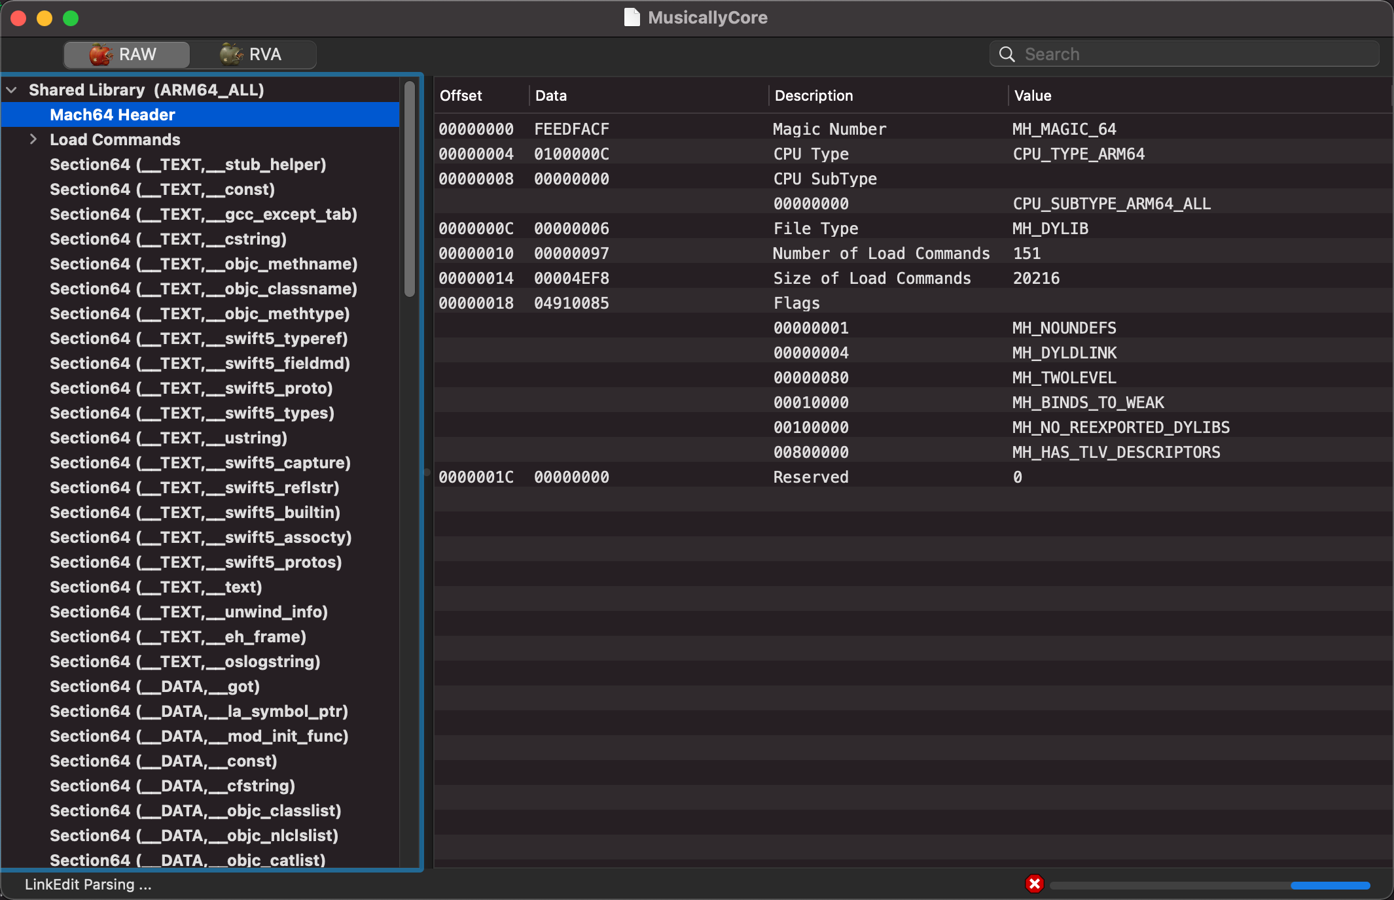
Task: Select the MH_HAS_TLV_DESCRIPTORS flag row
Action: pyautogui.click(x=913, y=452)
